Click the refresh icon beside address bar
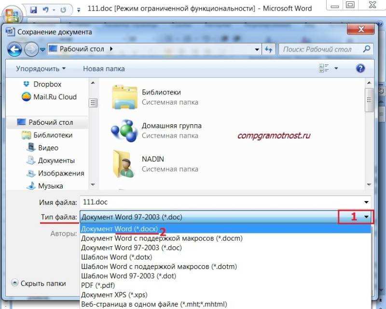 click(269, 49)
